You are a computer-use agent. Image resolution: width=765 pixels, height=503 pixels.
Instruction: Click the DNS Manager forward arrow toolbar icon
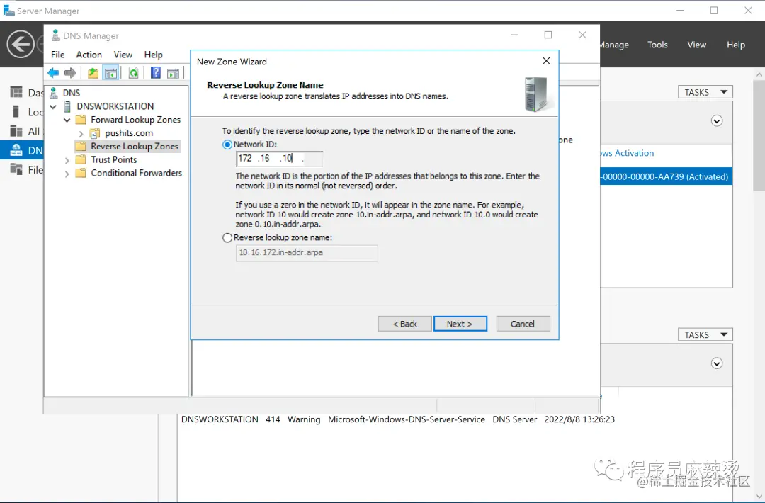pos(70,73)
